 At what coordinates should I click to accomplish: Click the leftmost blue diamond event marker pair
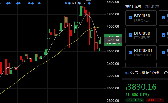tap(8, 3)
